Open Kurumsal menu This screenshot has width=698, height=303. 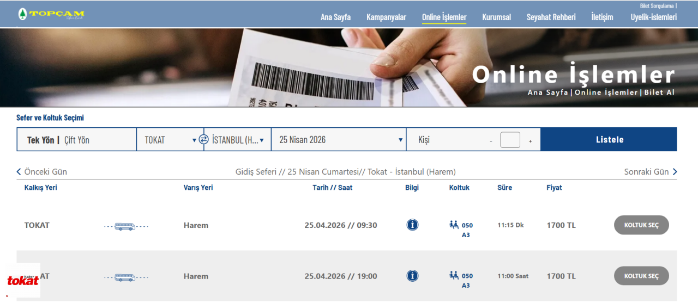(497, 17)
